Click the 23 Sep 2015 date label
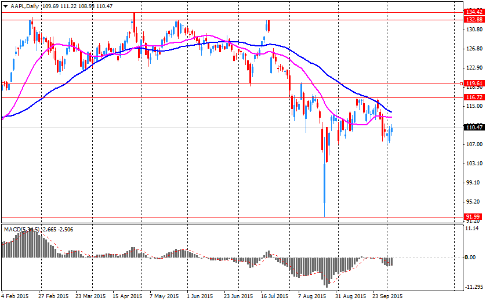Screen dimensions: 486x301 pos(387,296)
